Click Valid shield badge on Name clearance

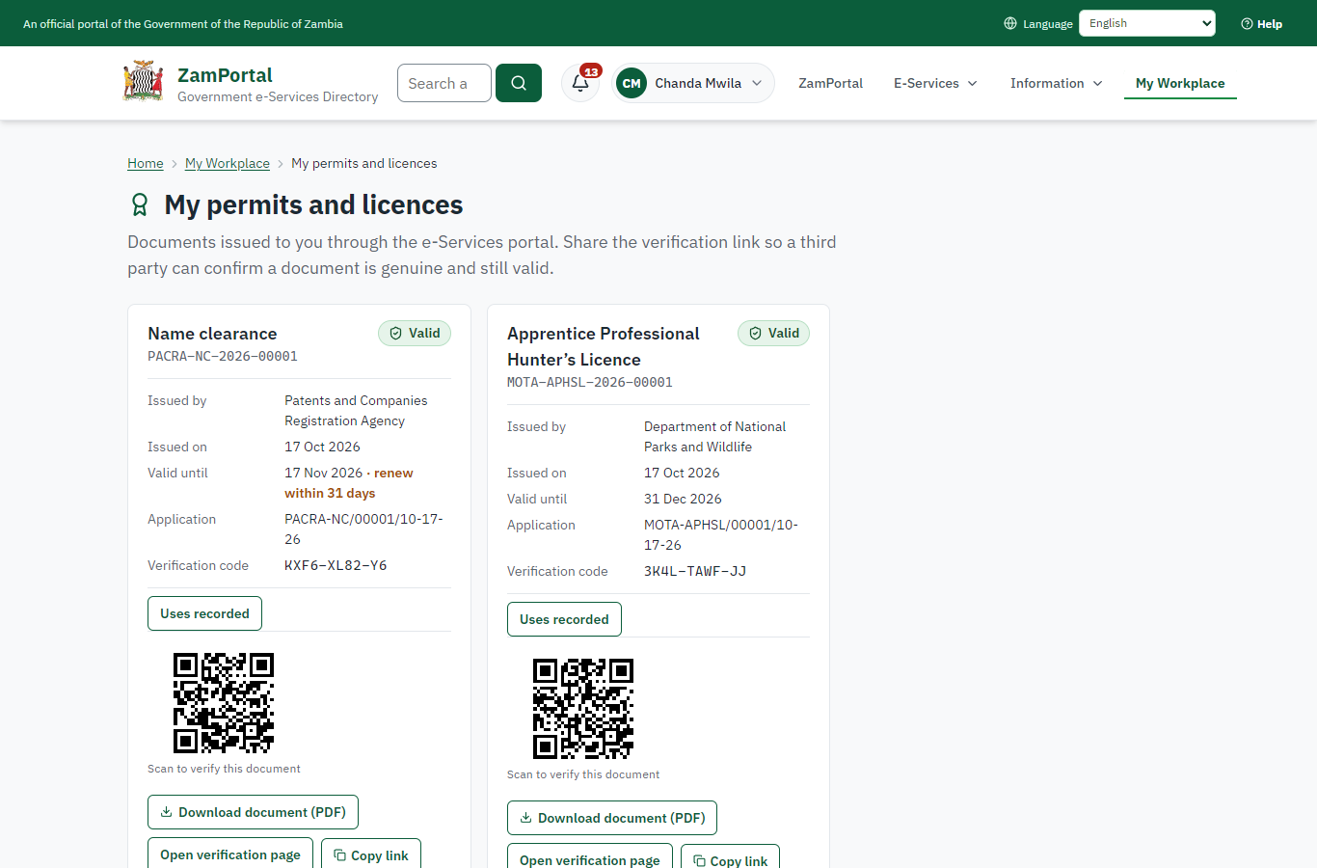[x=415, y=333]
